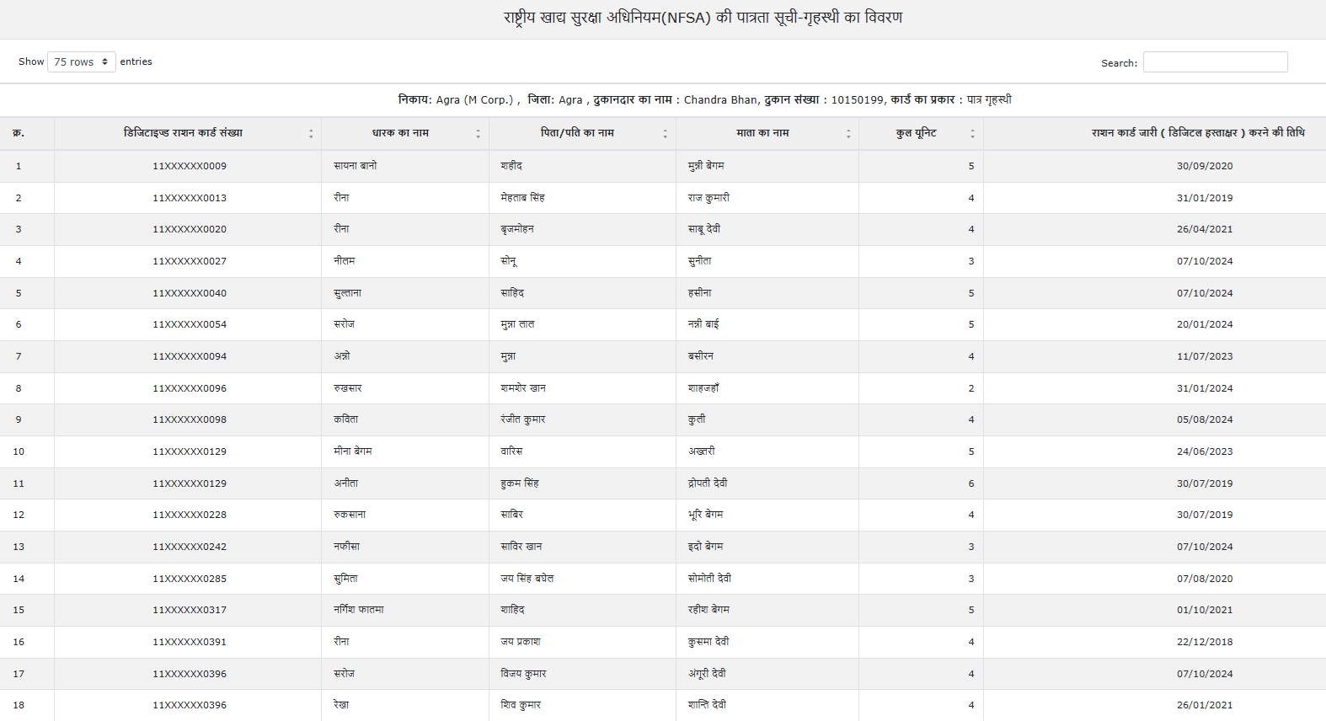Click mother name शान्ति देवी
The image size is (1326, 721).
tap(707, 705)
